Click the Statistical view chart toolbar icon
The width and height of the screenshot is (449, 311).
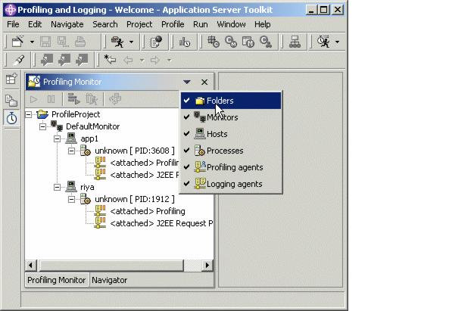(185, 42)
